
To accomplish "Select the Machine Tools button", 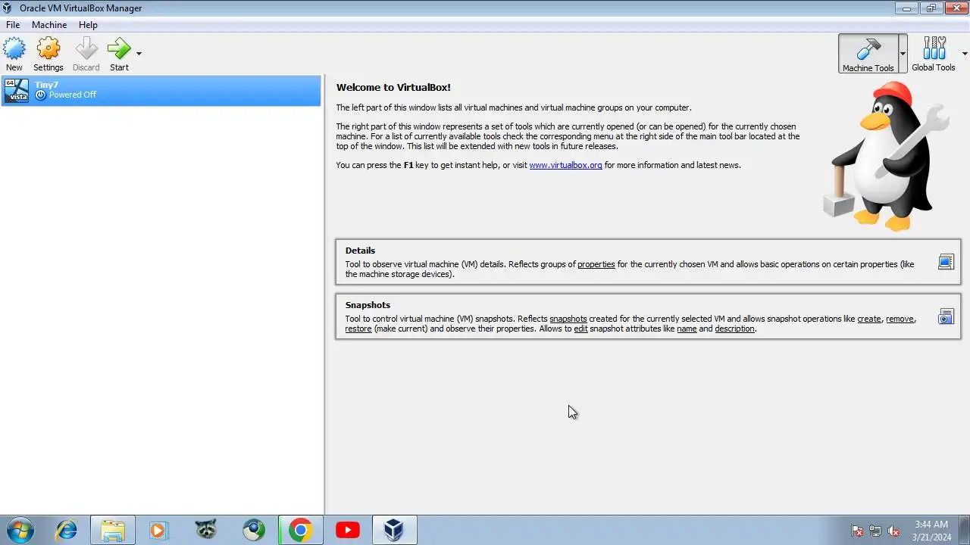I will 868,54.
